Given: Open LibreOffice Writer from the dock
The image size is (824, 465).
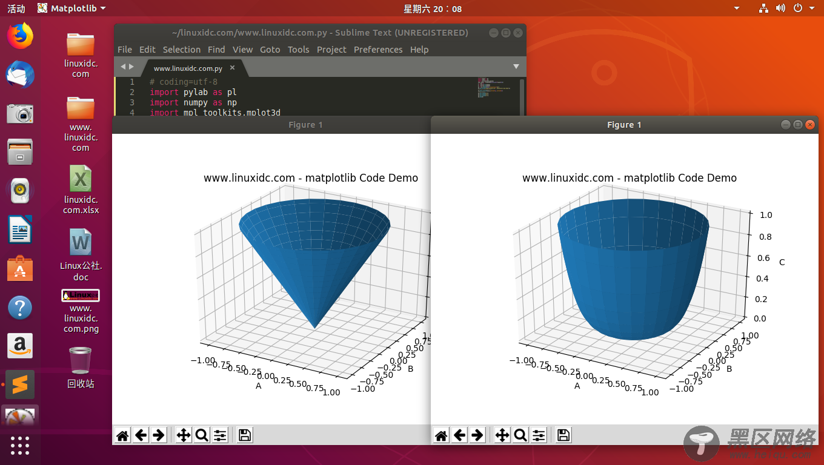Looking at the screenshot, I should point(20,230).
